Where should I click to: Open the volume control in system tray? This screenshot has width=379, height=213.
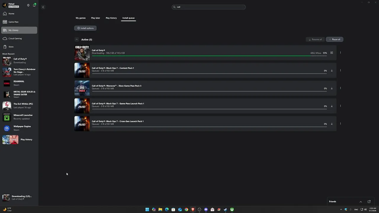coord(365,209)
